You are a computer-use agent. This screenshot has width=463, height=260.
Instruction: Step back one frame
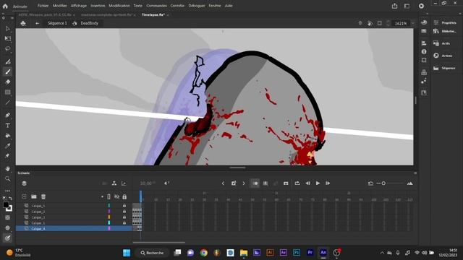coord(307,183)
